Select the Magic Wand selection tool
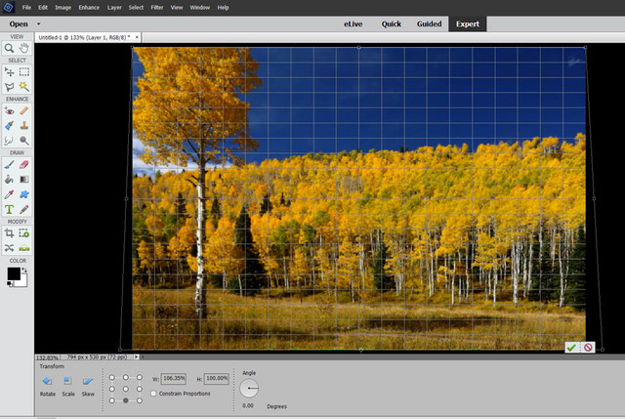 coord(24,87)
